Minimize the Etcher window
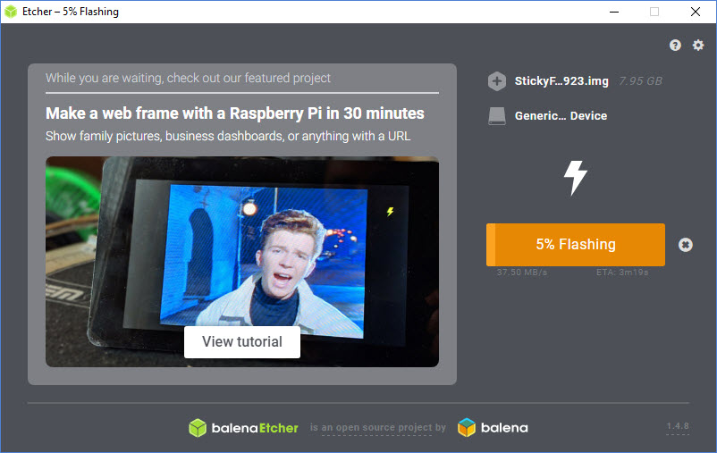The image size is (717, 453). (x=614, y=12)
